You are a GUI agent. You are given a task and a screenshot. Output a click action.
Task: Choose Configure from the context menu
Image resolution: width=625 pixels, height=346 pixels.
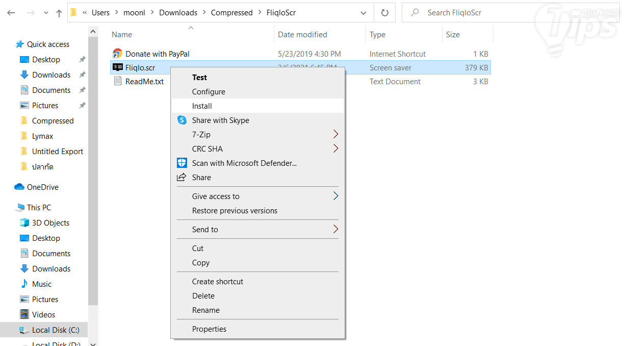pos(209,92)
